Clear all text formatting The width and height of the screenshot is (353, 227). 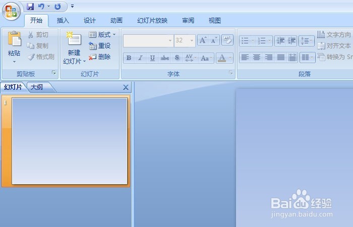pos(227,40)
